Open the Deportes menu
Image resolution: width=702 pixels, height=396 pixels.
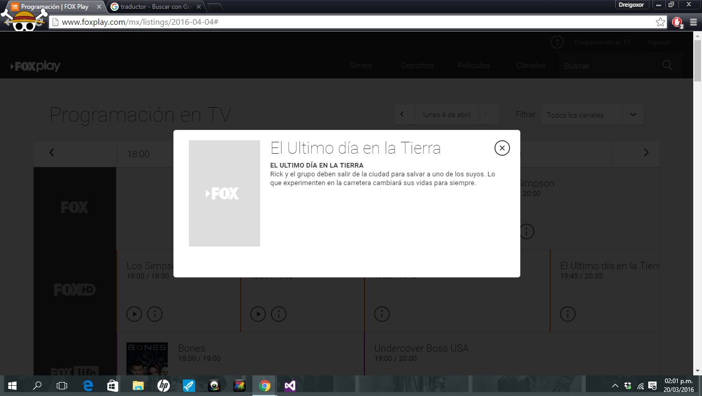tap(417, 65)
